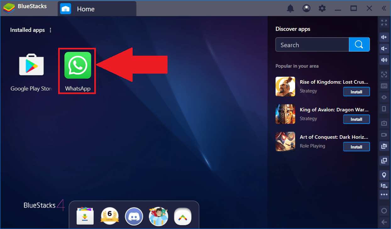Viewport: 391px width, 229px height.
Task: Click the Android home circle button
Action: click(x=384, y=211)
